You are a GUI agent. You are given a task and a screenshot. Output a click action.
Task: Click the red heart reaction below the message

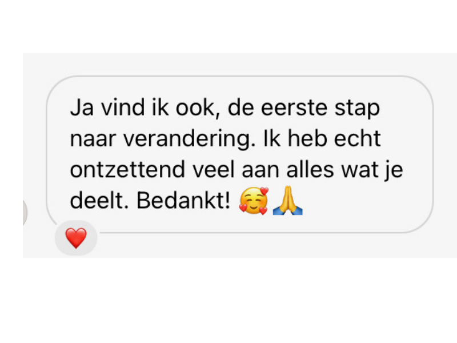[x=76, y=238]
